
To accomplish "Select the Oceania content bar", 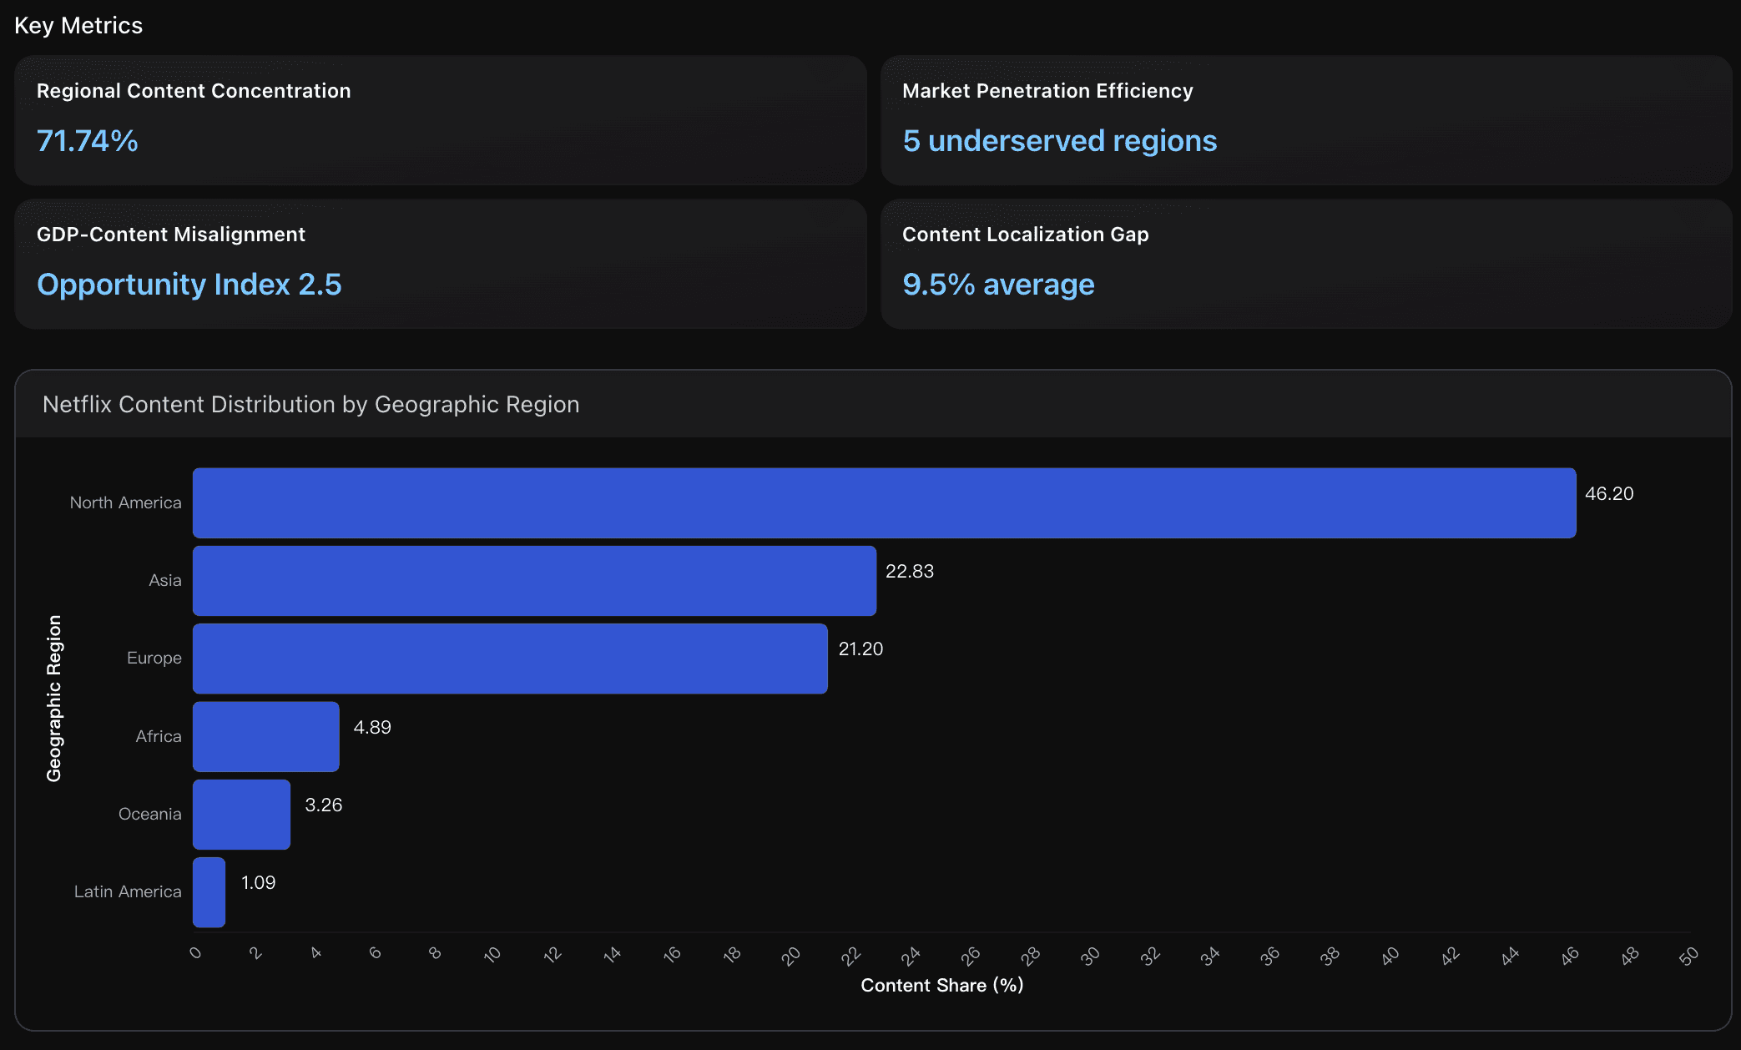I will click(240, 814).
